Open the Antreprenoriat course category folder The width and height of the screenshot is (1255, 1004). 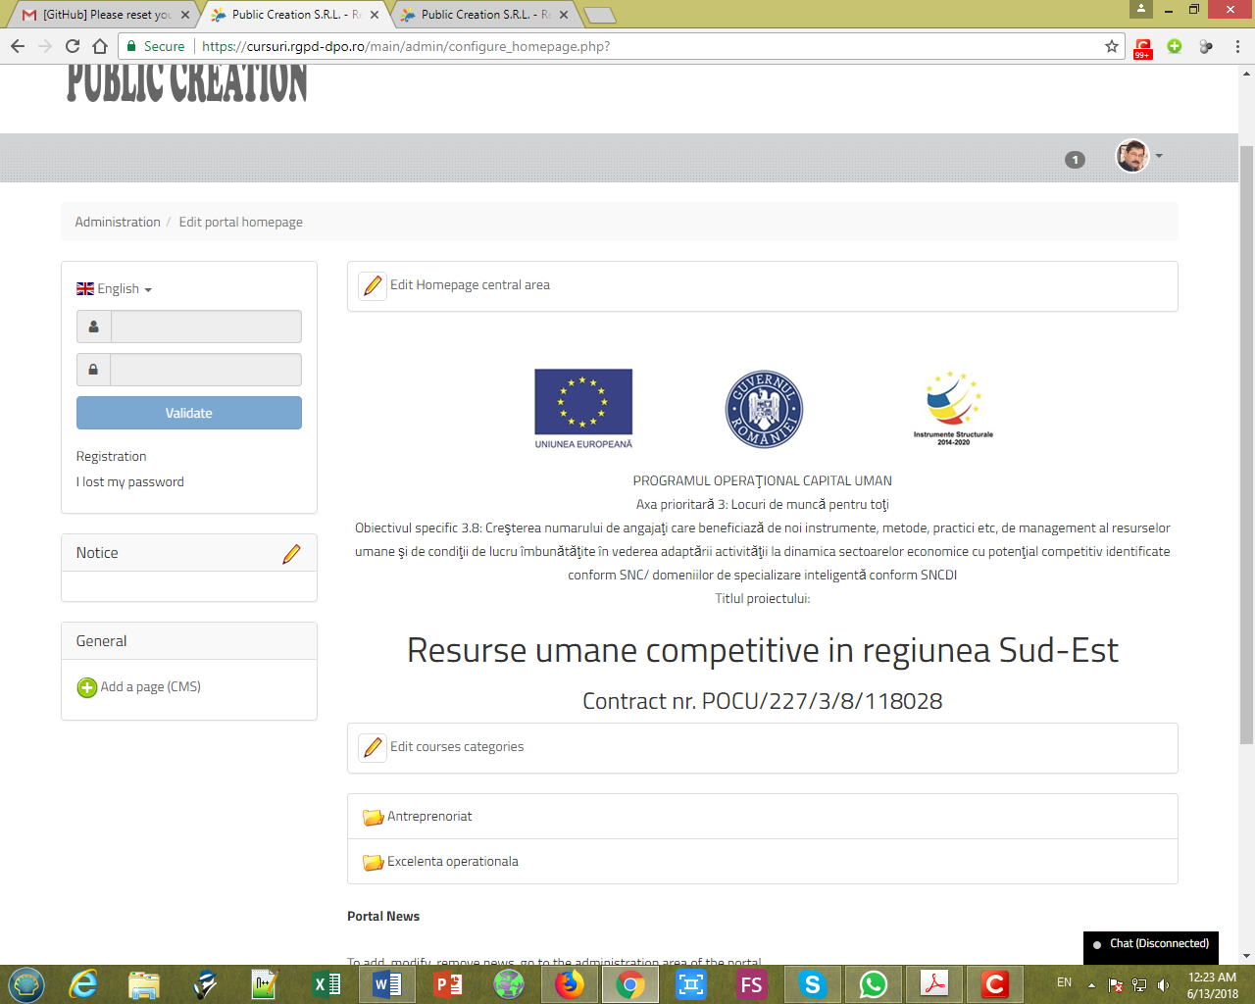(x=371, y=815)
